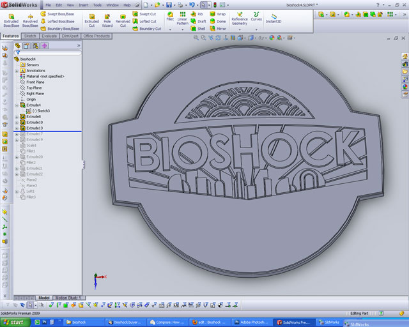Open the Save button dropdown arrow
The image size is (409, 327).
(174, 5)
